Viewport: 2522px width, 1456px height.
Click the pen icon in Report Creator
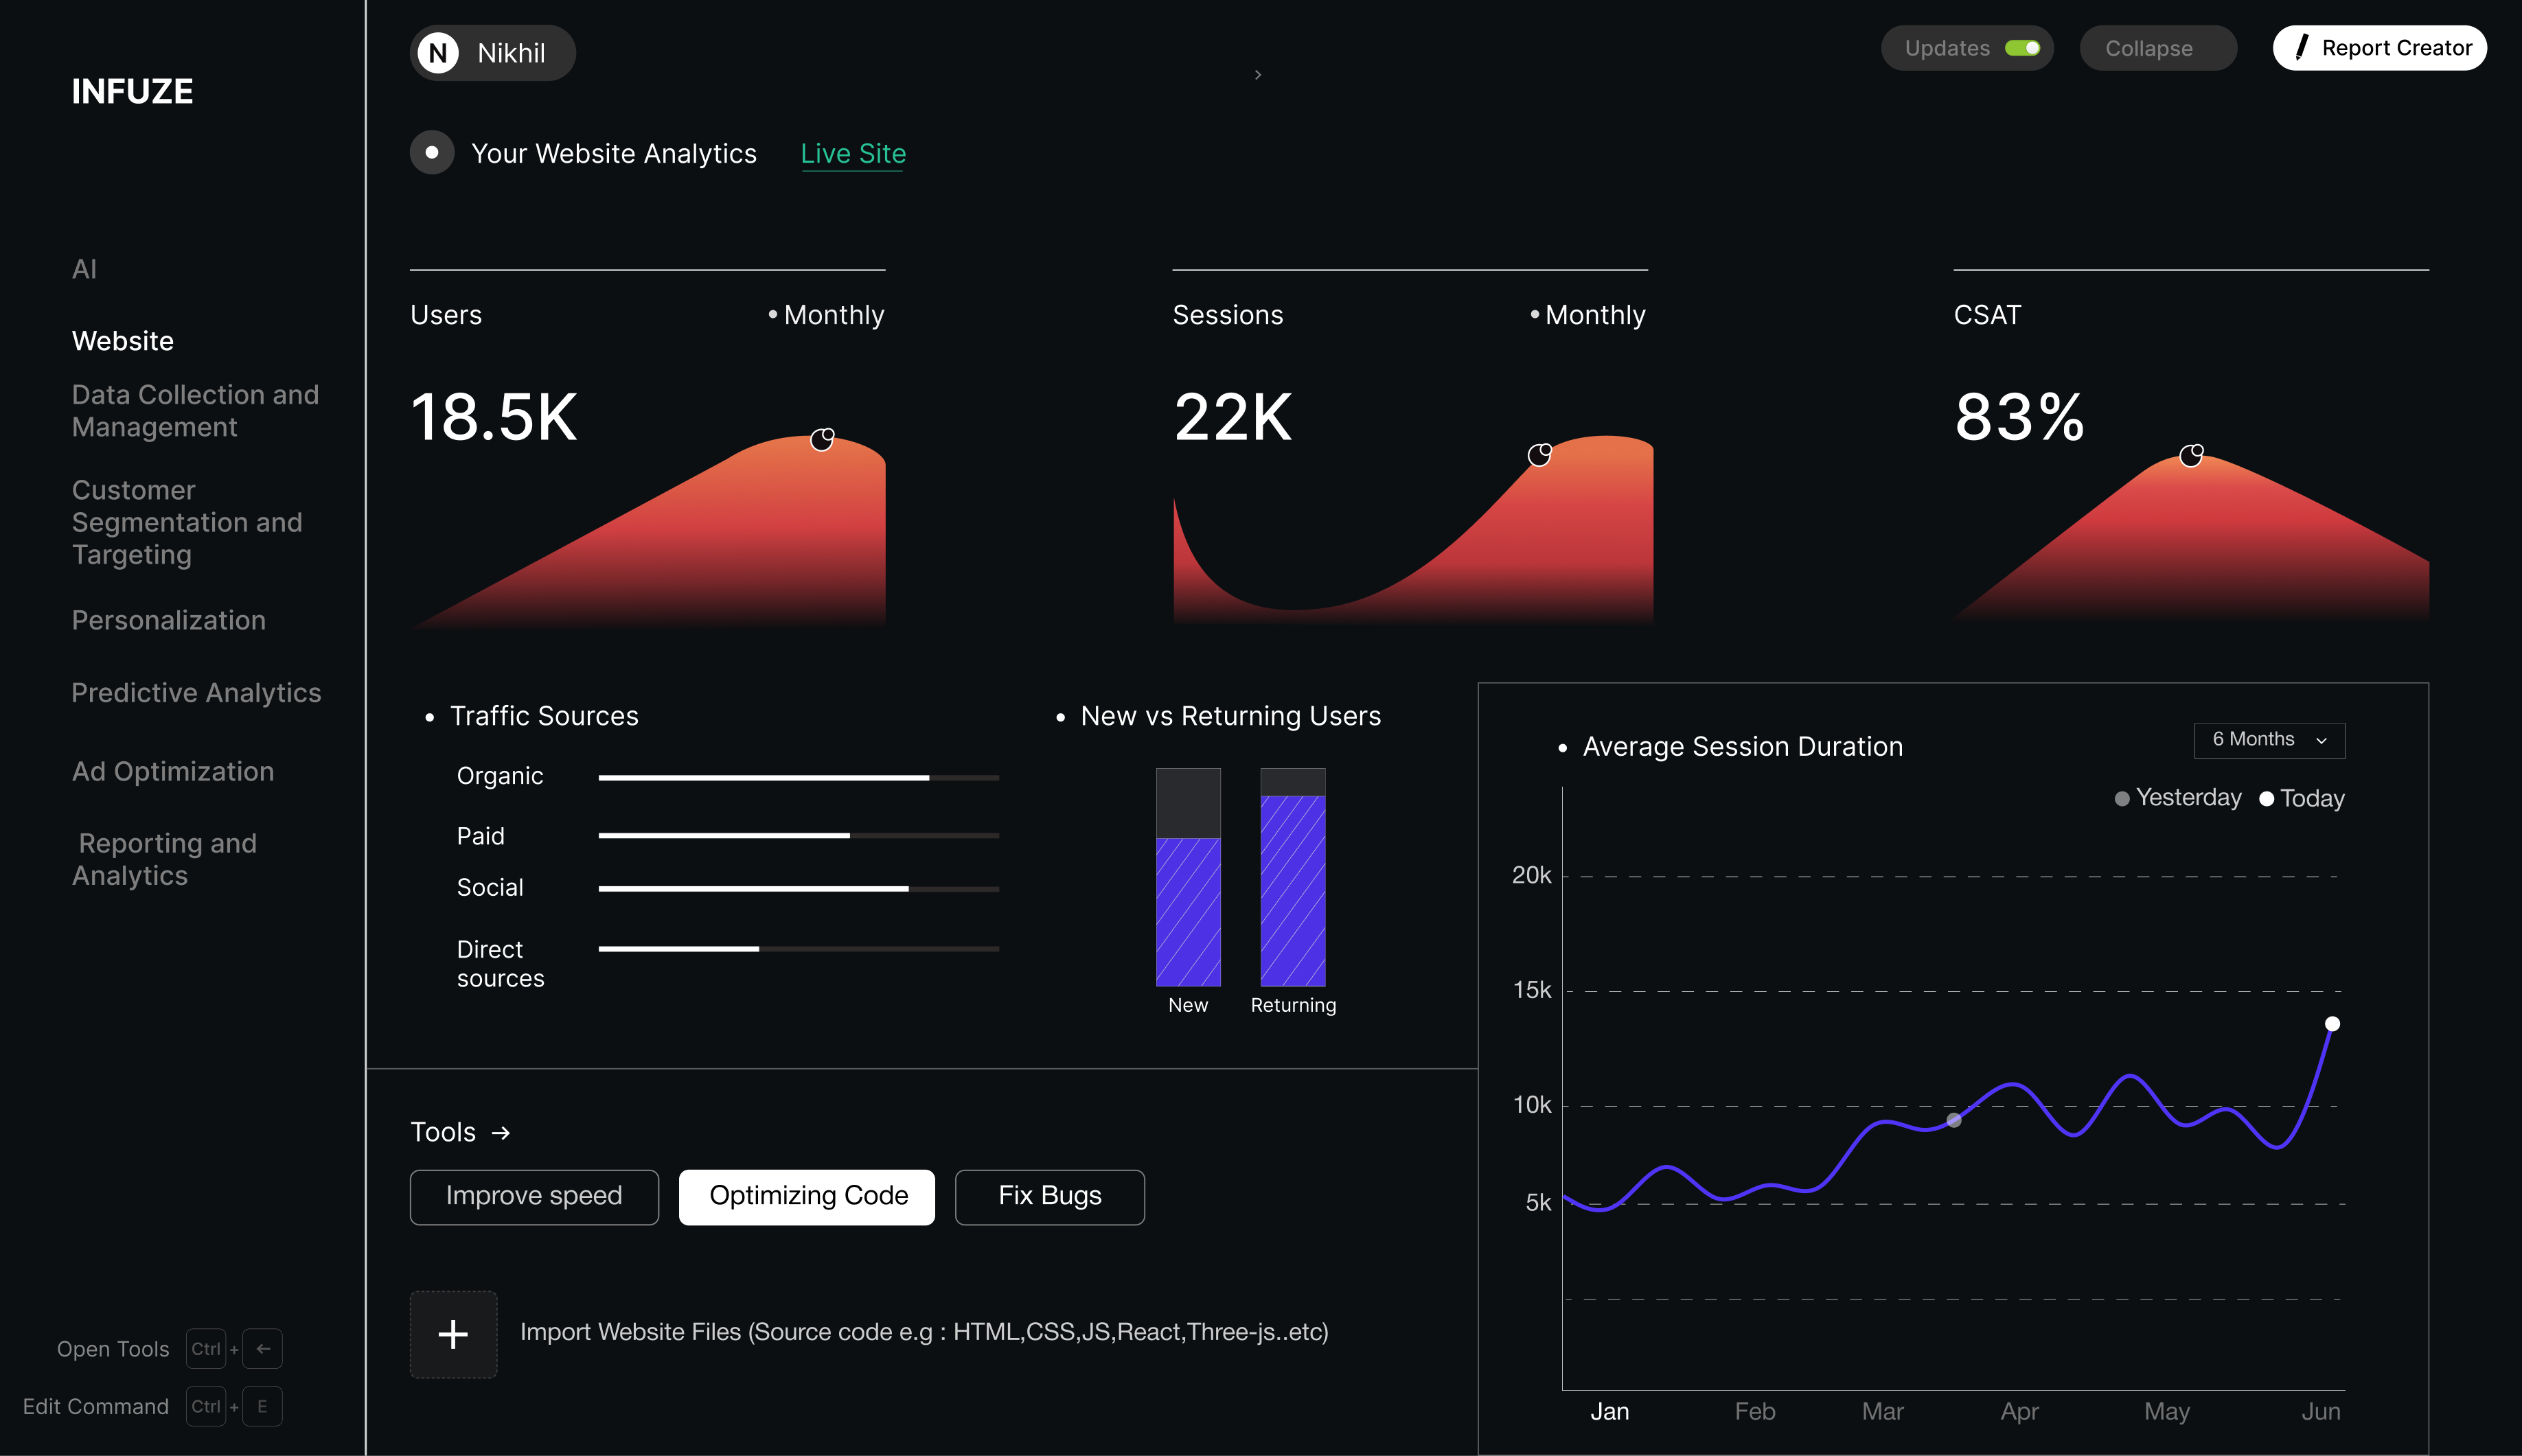(x=2302, y=47)
